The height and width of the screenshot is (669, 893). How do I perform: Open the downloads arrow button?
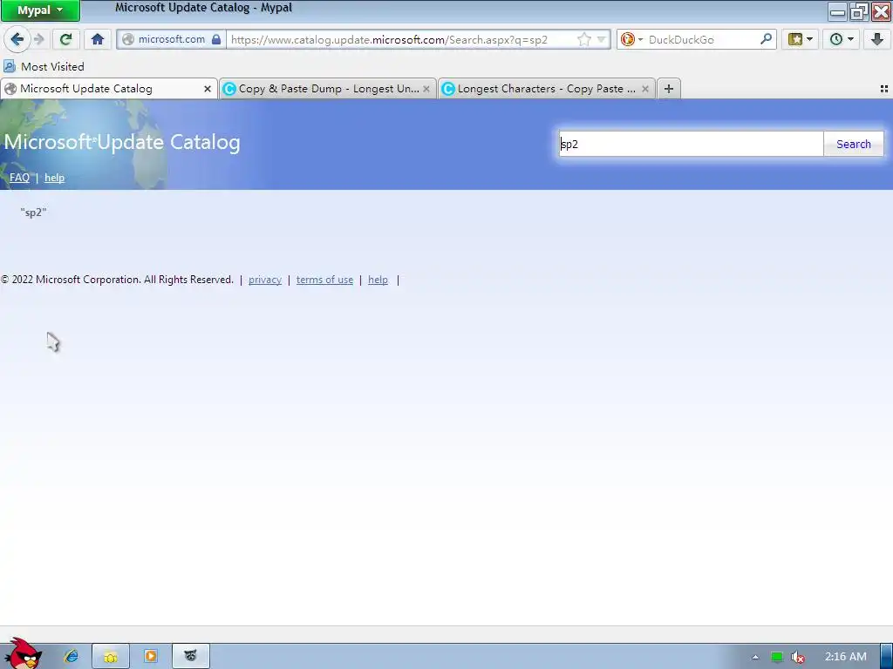pos(877,39)
